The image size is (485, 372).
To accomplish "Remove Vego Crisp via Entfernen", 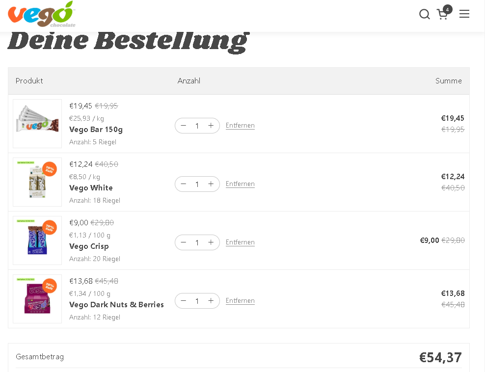I will pos(240,242).
